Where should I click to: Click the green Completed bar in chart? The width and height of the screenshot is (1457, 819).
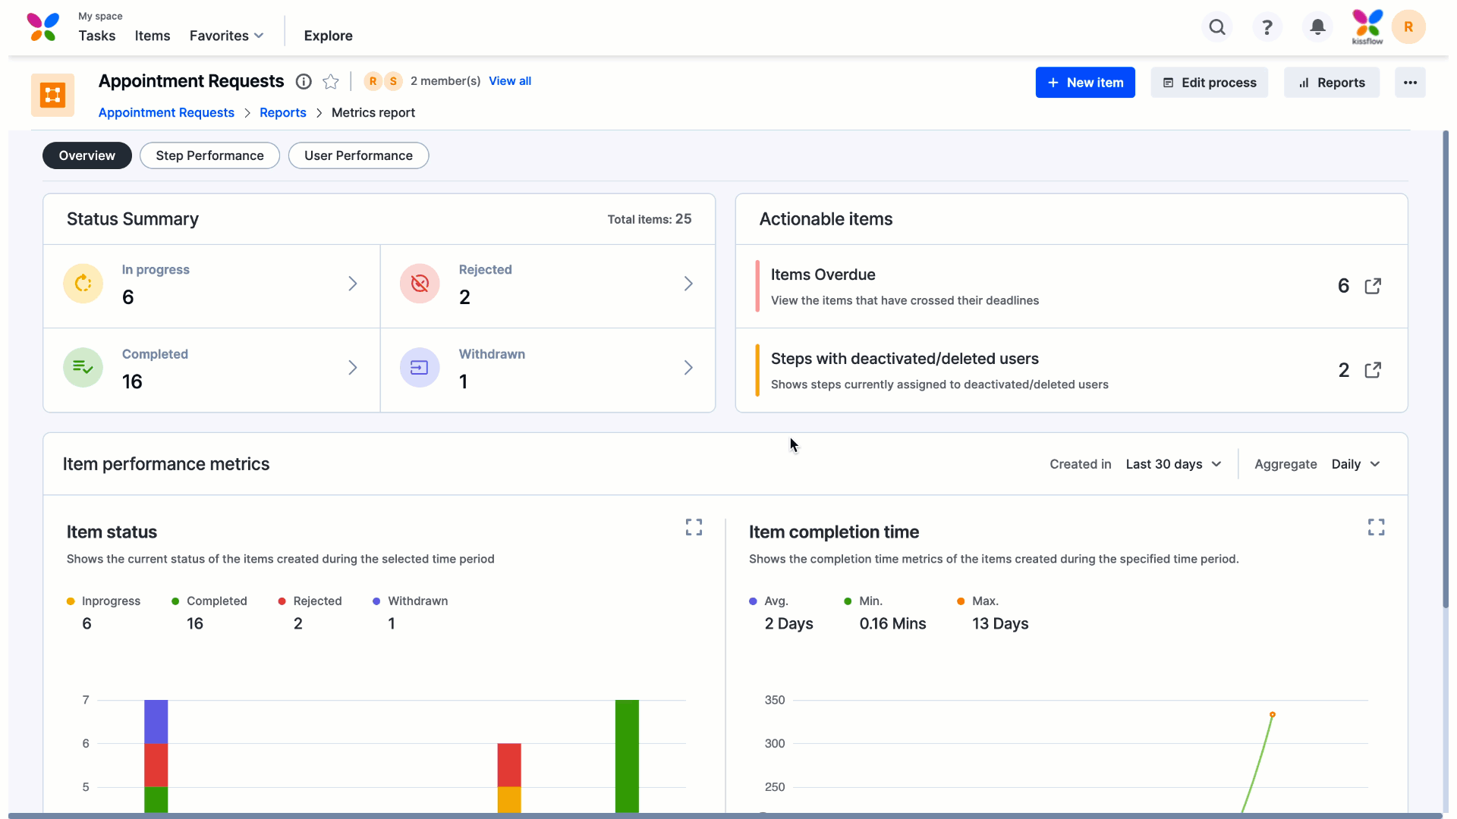[627, 755]
